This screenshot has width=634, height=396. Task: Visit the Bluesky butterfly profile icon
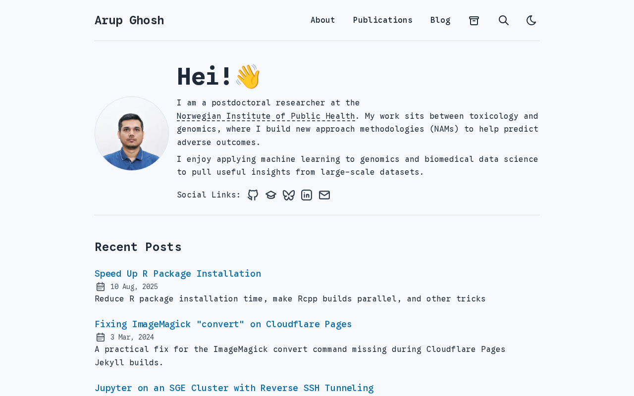289,195
